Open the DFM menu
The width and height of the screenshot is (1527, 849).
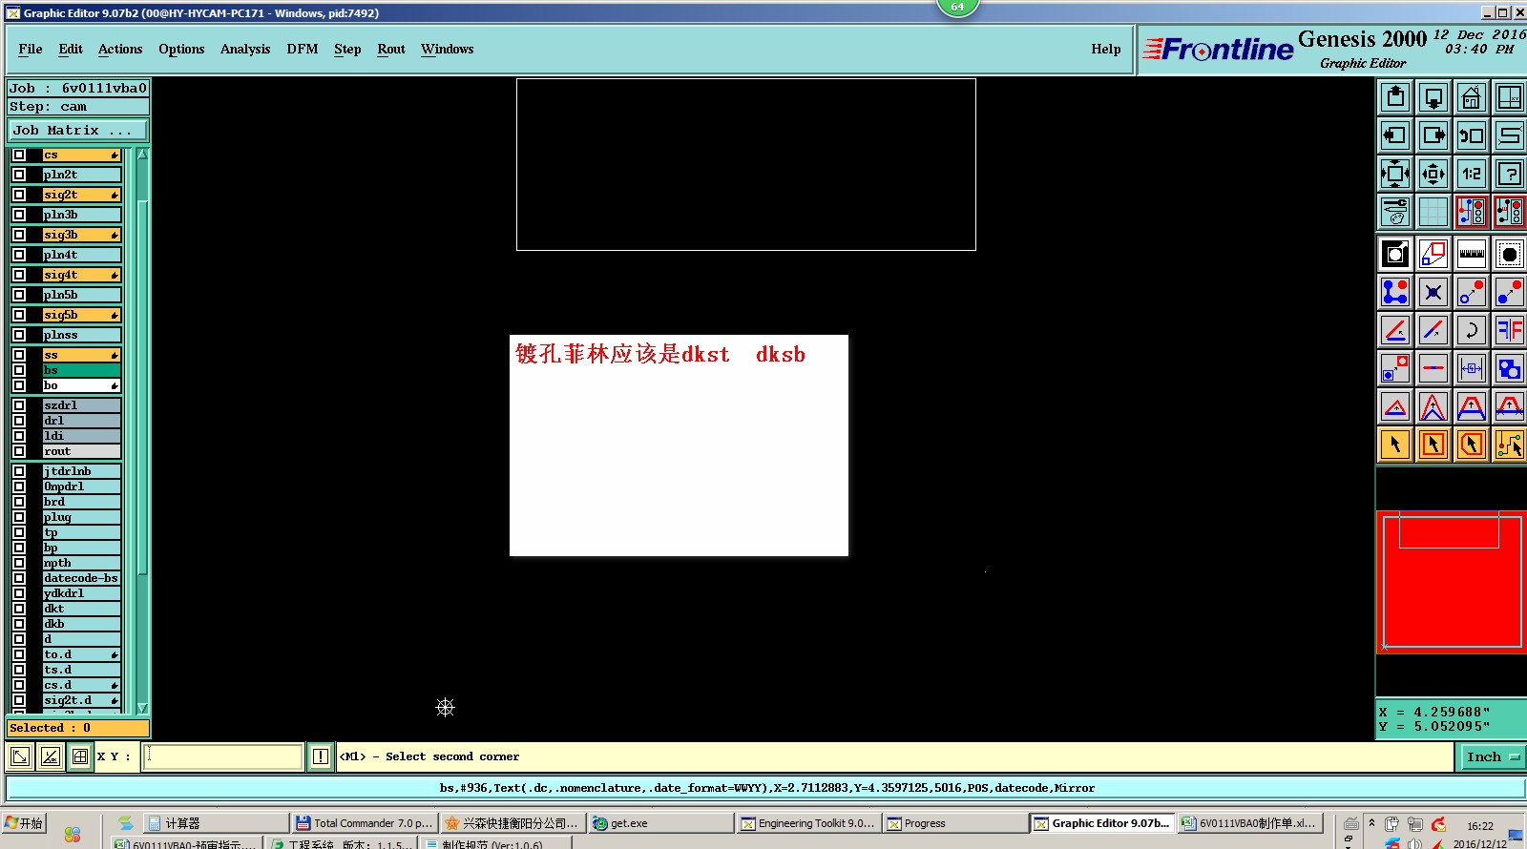coord(303,49)
